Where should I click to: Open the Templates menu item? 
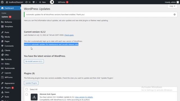[9, 26]
